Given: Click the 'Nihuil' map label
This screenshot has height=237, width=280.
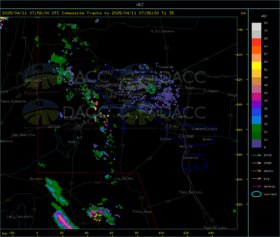Looking at the screenshot, I should coord(73,142).
